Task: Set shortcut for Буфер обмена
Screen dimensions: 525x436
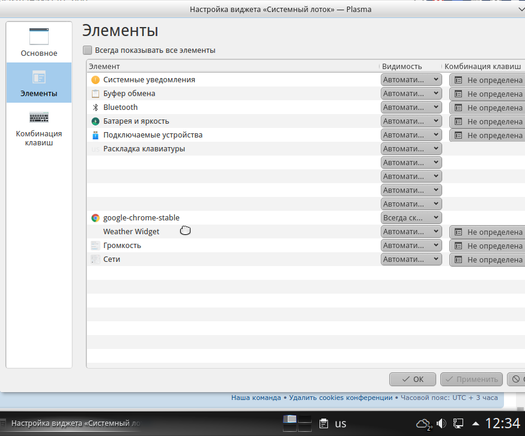Action: point(487,94)
